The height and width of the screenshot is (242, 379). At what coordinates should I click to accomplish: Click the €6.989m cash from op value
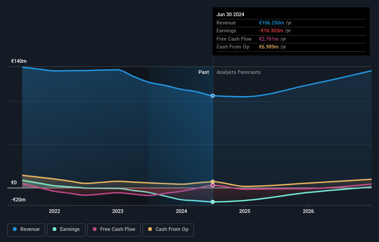point(269,47)
